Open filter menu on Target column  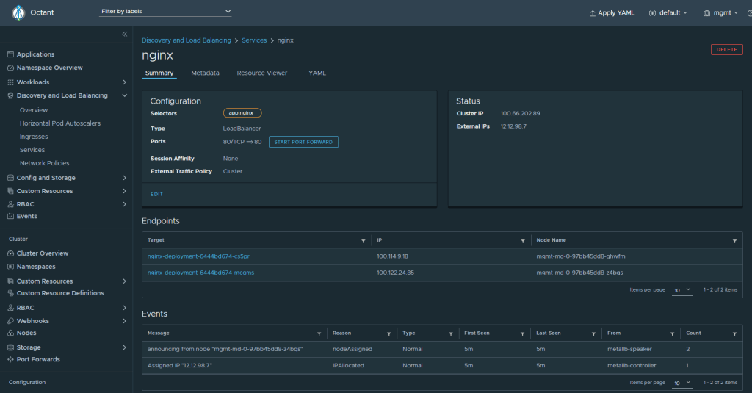click(x=363, y=241)
